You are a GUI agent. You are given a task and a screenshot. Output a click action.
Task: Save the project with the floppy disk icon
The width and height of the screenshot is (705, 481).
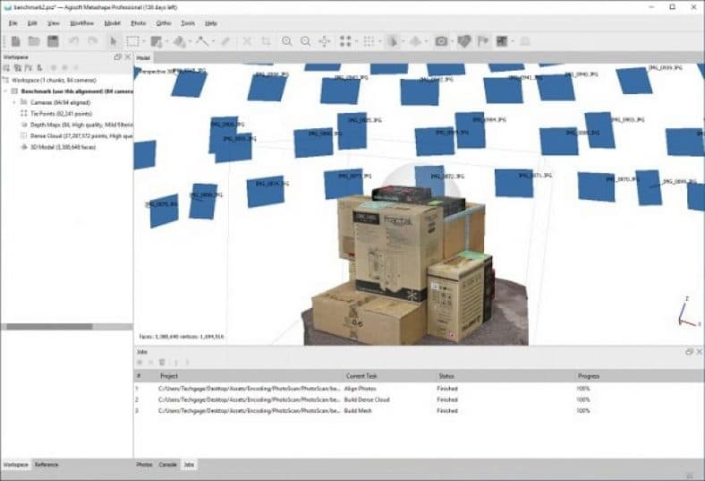coord(53,41)
